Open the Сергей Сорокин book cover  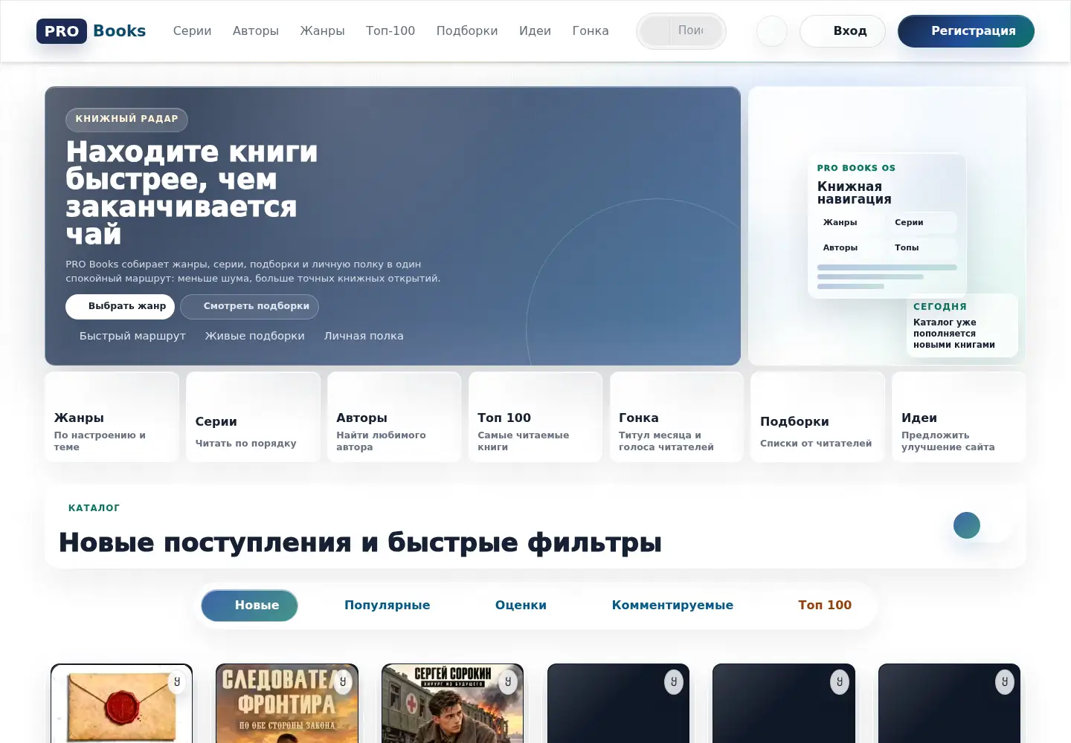[452, 704]
